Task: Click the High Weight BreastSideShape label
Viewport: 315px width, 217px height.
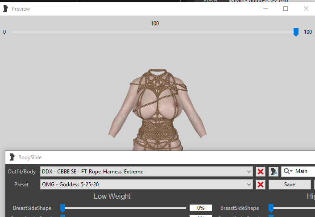Action: [x=240, y=208]
